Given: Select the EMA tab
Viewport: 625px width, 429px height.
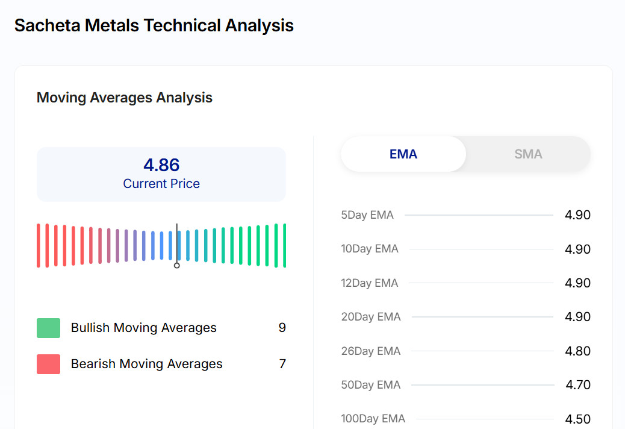Looking at the screenshot, I should [x=403, y=154].
